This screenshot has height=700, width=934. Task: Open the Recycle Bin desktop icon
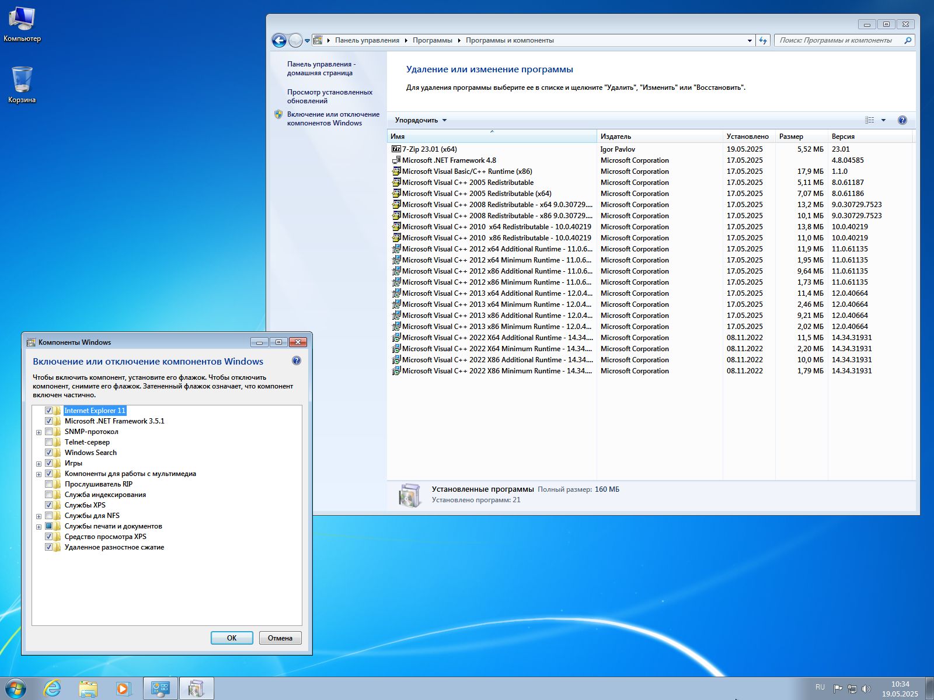click(22, 85)
